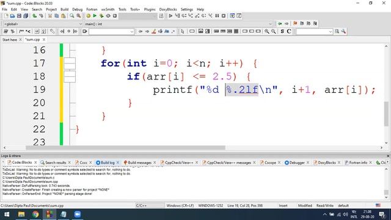
Task: Open the Build messages log tab
Action: click(140, 163)
